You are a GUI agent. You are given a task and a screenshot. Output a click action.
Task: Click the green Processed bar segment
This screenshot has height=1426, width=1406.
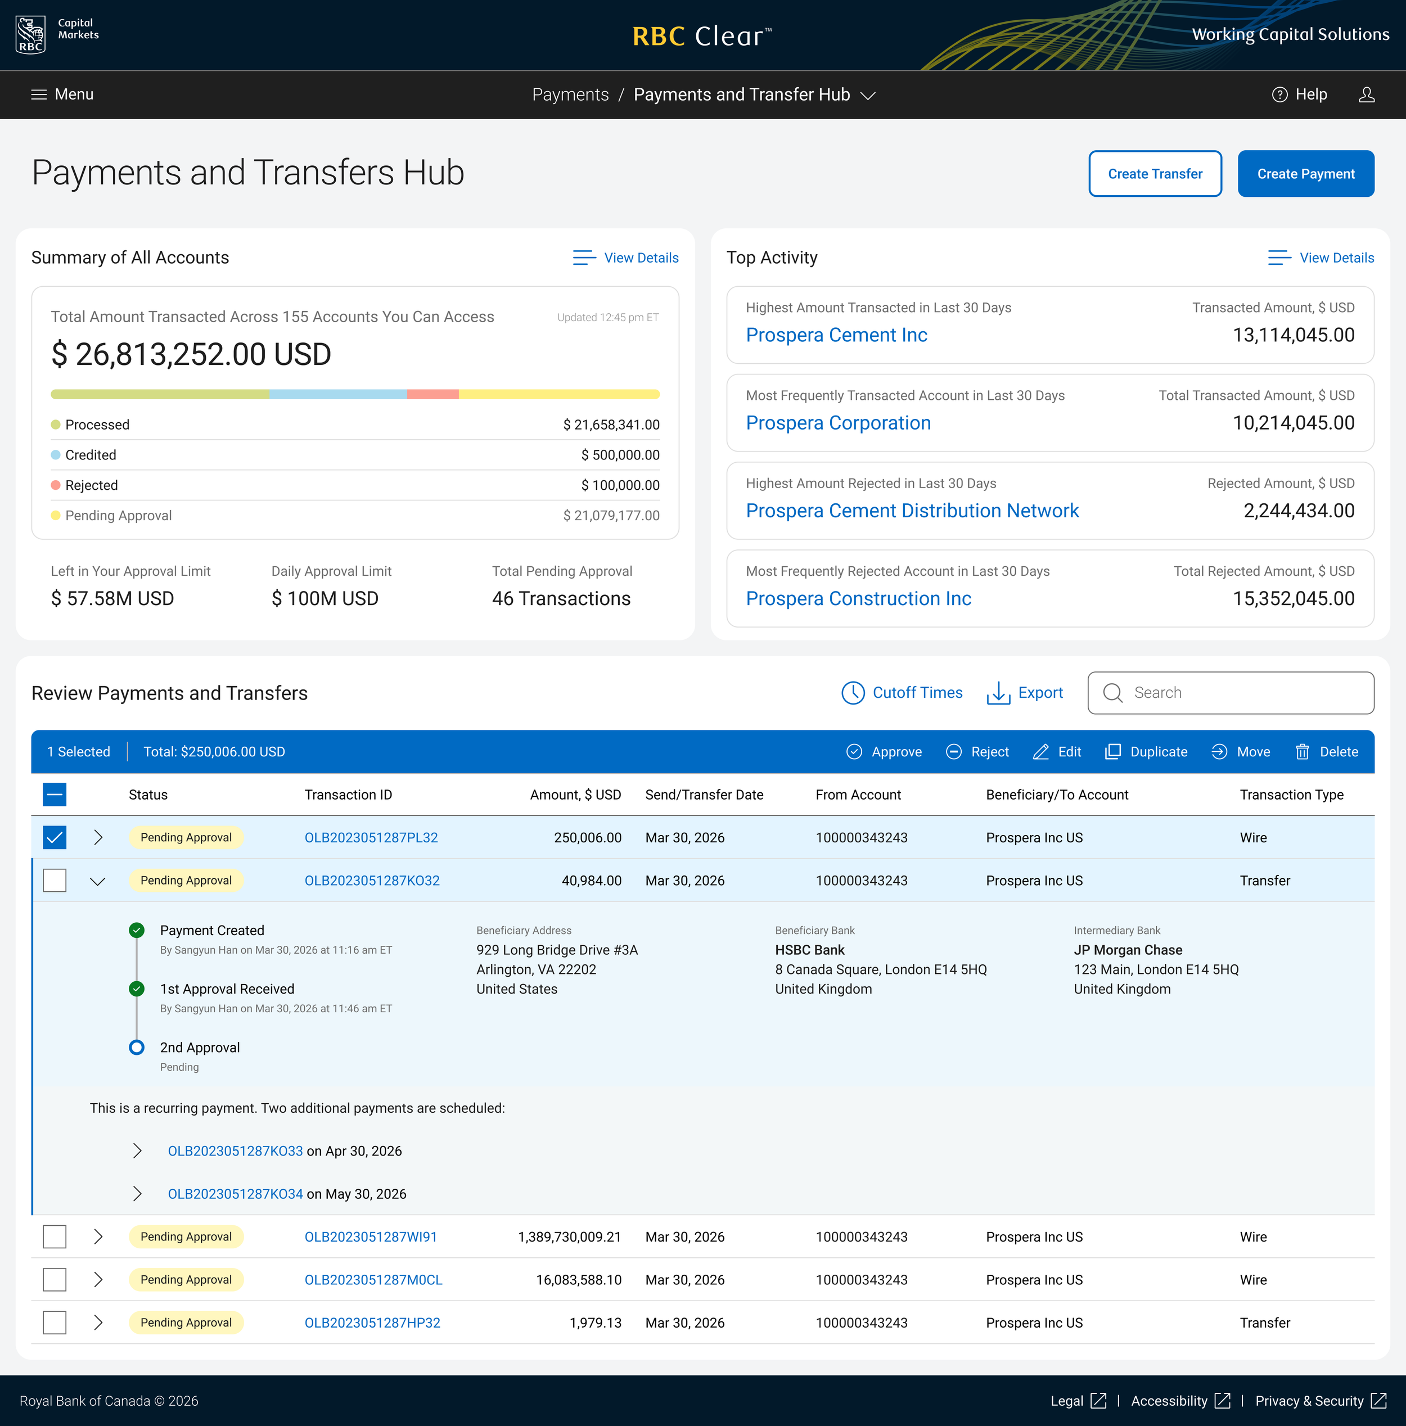[x=159, y=394]
